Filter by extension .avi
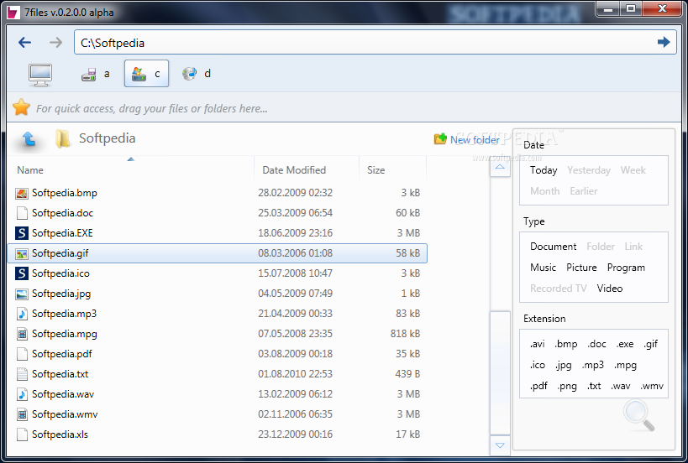 537,344
